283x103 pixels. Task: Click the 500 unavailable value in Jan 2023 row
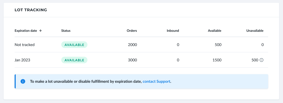(x=255, y=60)
